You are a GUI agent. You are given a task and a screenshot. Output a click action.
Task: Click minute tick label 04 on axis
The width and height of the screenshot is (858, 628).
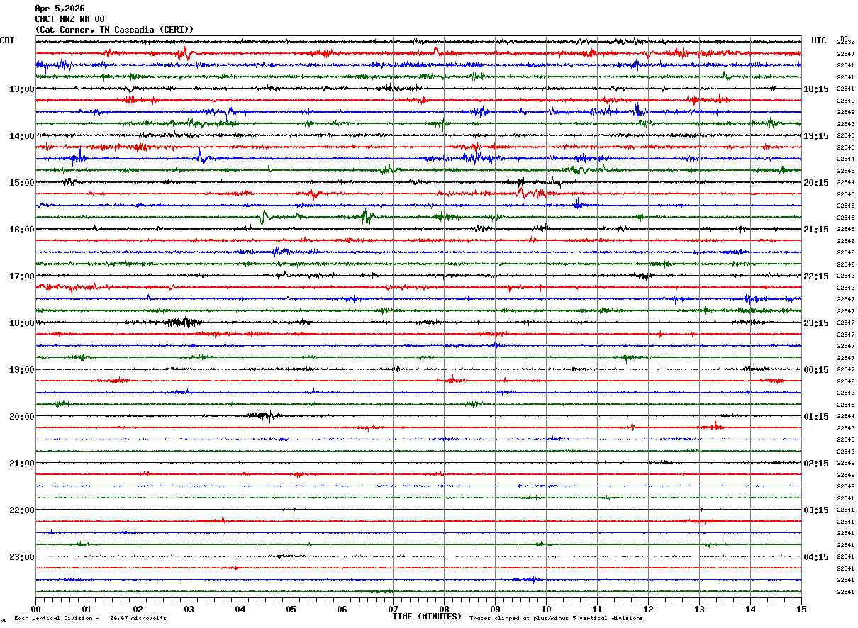point(240,609)
